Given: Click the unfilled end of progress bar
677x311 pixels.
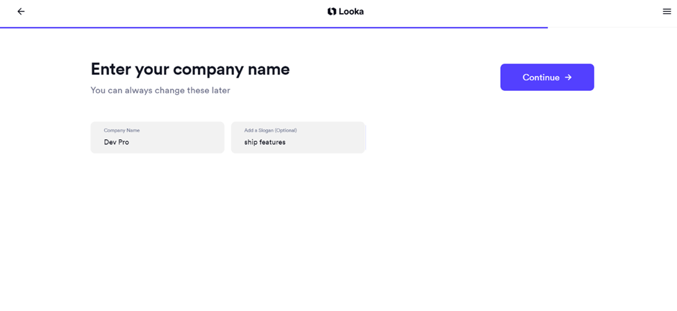Looking at the screenshot, I should coord(612,28).
